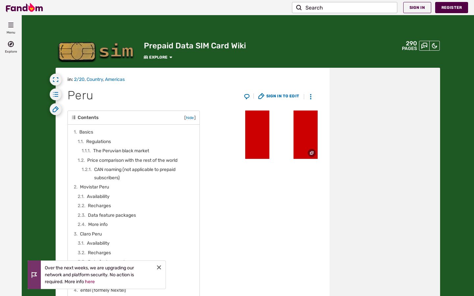Image resolution: width=474 pixels, height=296 pixels.
Task: Jump to Basics section
Action: tap(86, 132)
